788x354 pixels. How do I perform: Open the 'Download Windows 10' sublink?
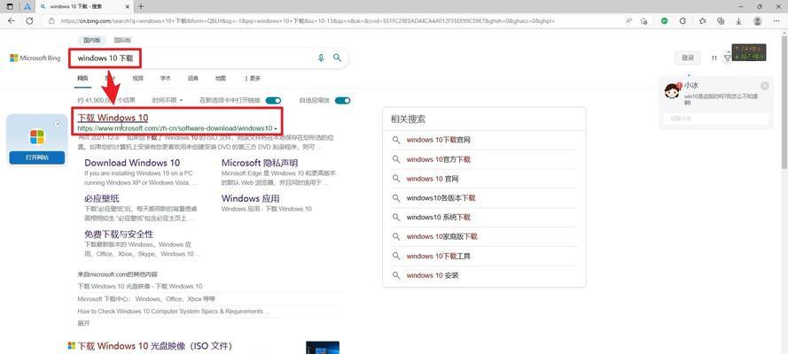point(132,163)
